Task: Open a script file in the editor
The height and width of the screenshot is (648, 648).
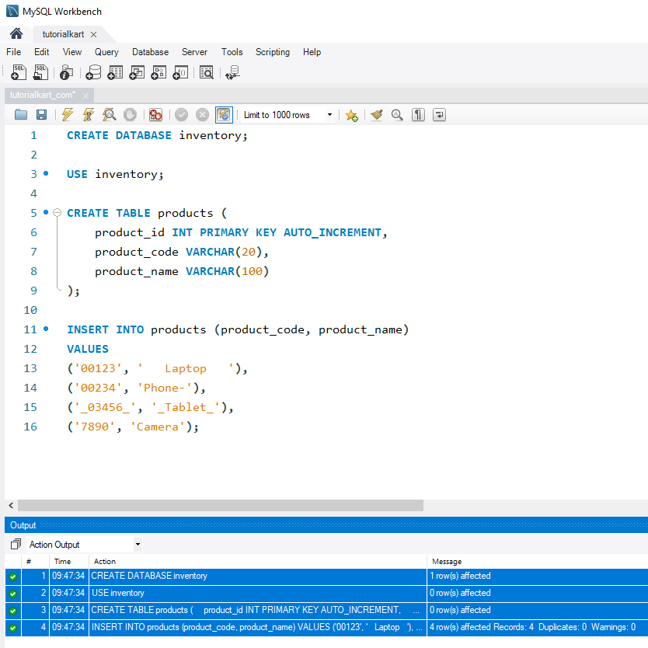Action: click(x=21, y=114)
